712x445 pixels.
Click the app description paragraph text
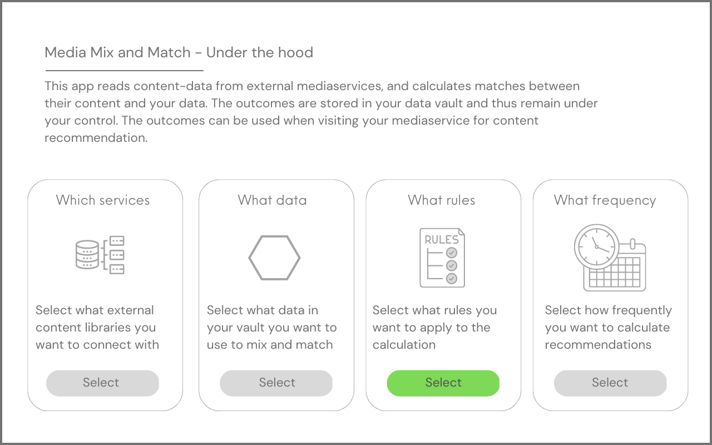(x=322, y=112)
